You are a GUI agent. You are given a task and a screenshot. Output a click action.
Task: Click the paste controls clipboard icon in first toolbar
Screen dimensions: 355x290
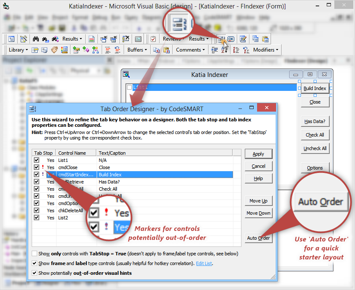point(265,39)
